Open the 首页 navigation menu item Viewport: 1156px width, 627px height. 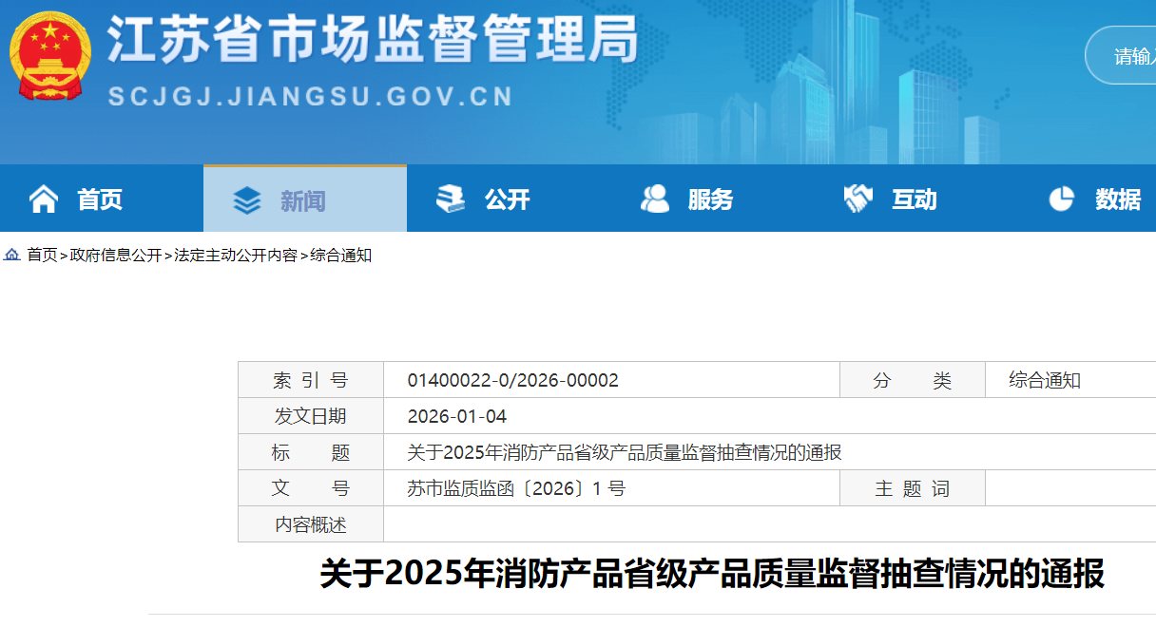pyautogui.click(x=100, y=199)
